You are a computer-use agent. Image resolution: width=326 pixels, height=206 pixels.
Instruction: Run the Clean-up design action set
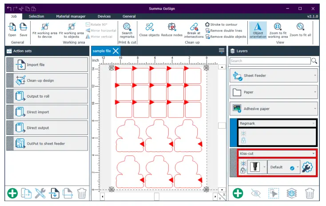[47, 80]
